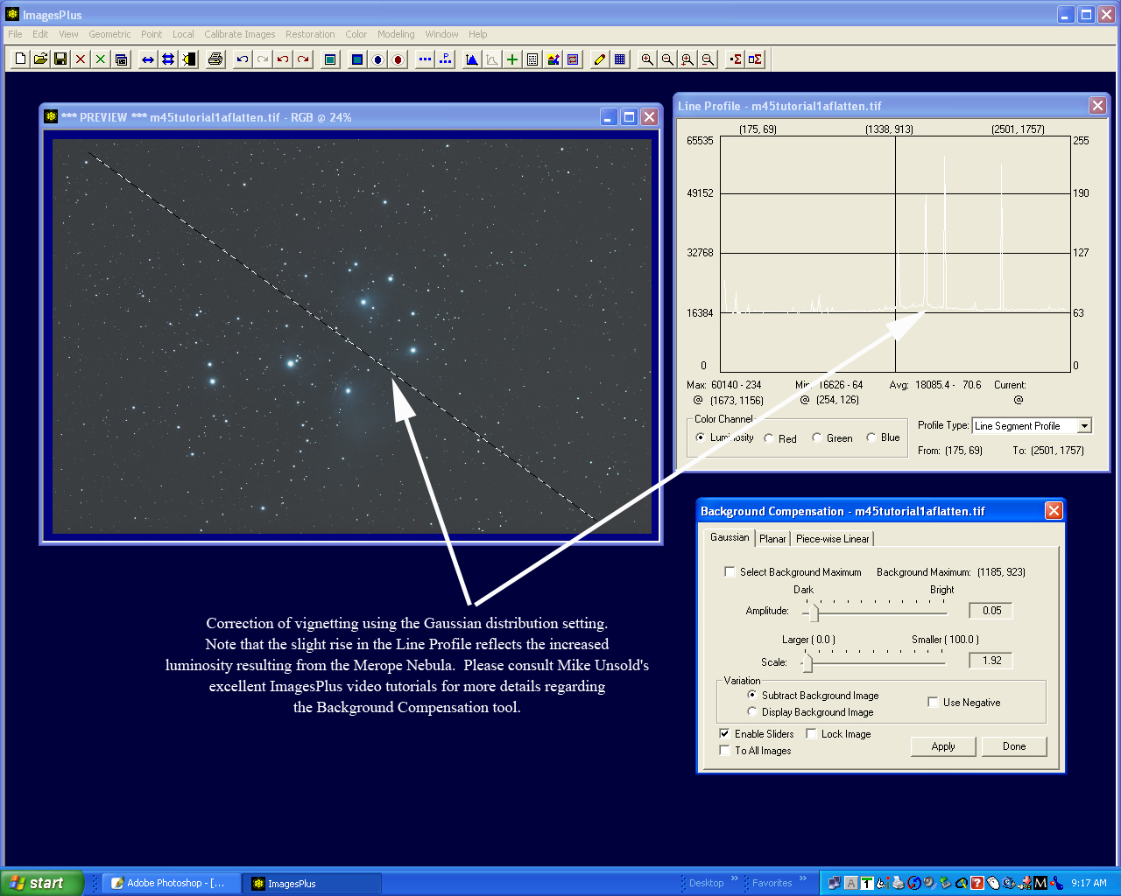Click the green plus toolbar icon

tap(512, 59)
